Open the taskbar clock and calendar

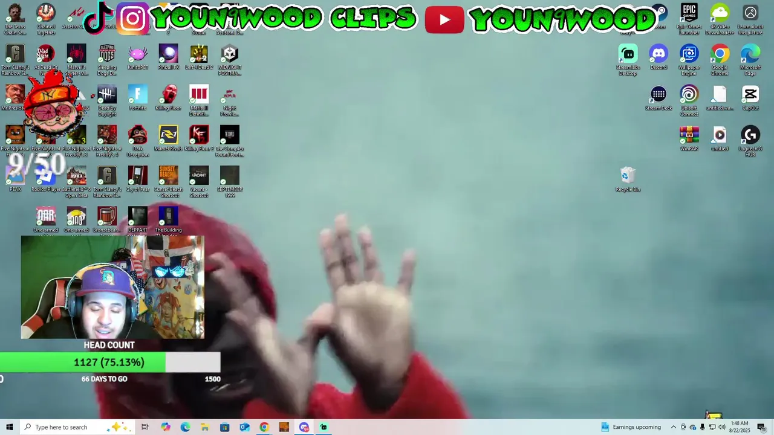click(740, 427)
